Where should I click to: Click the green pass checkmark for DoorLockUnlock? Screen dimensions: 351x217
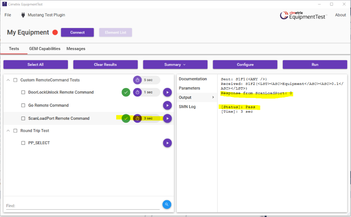(x=126, y=92)
